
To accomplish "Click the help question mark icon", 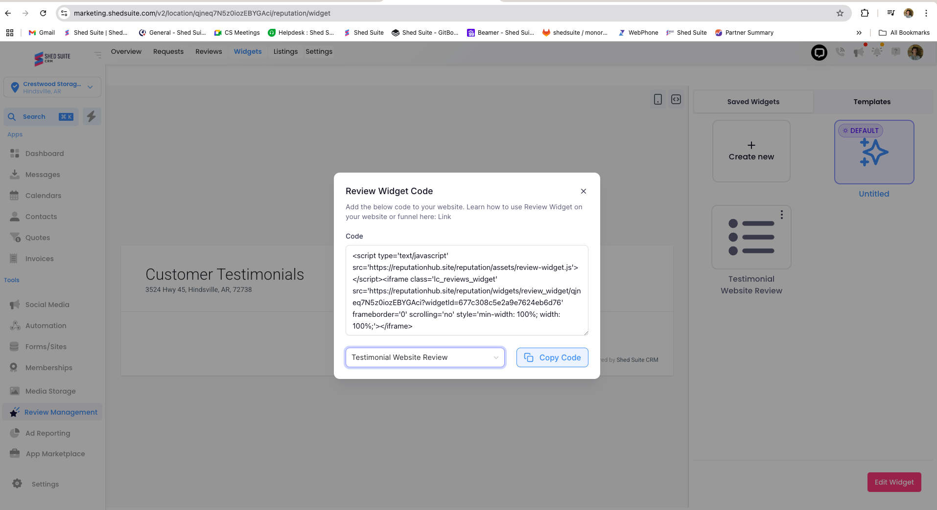I will click(896, 51).
